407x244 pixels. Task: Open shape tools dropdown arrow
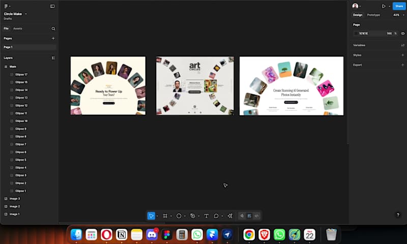tap(185, 216)
